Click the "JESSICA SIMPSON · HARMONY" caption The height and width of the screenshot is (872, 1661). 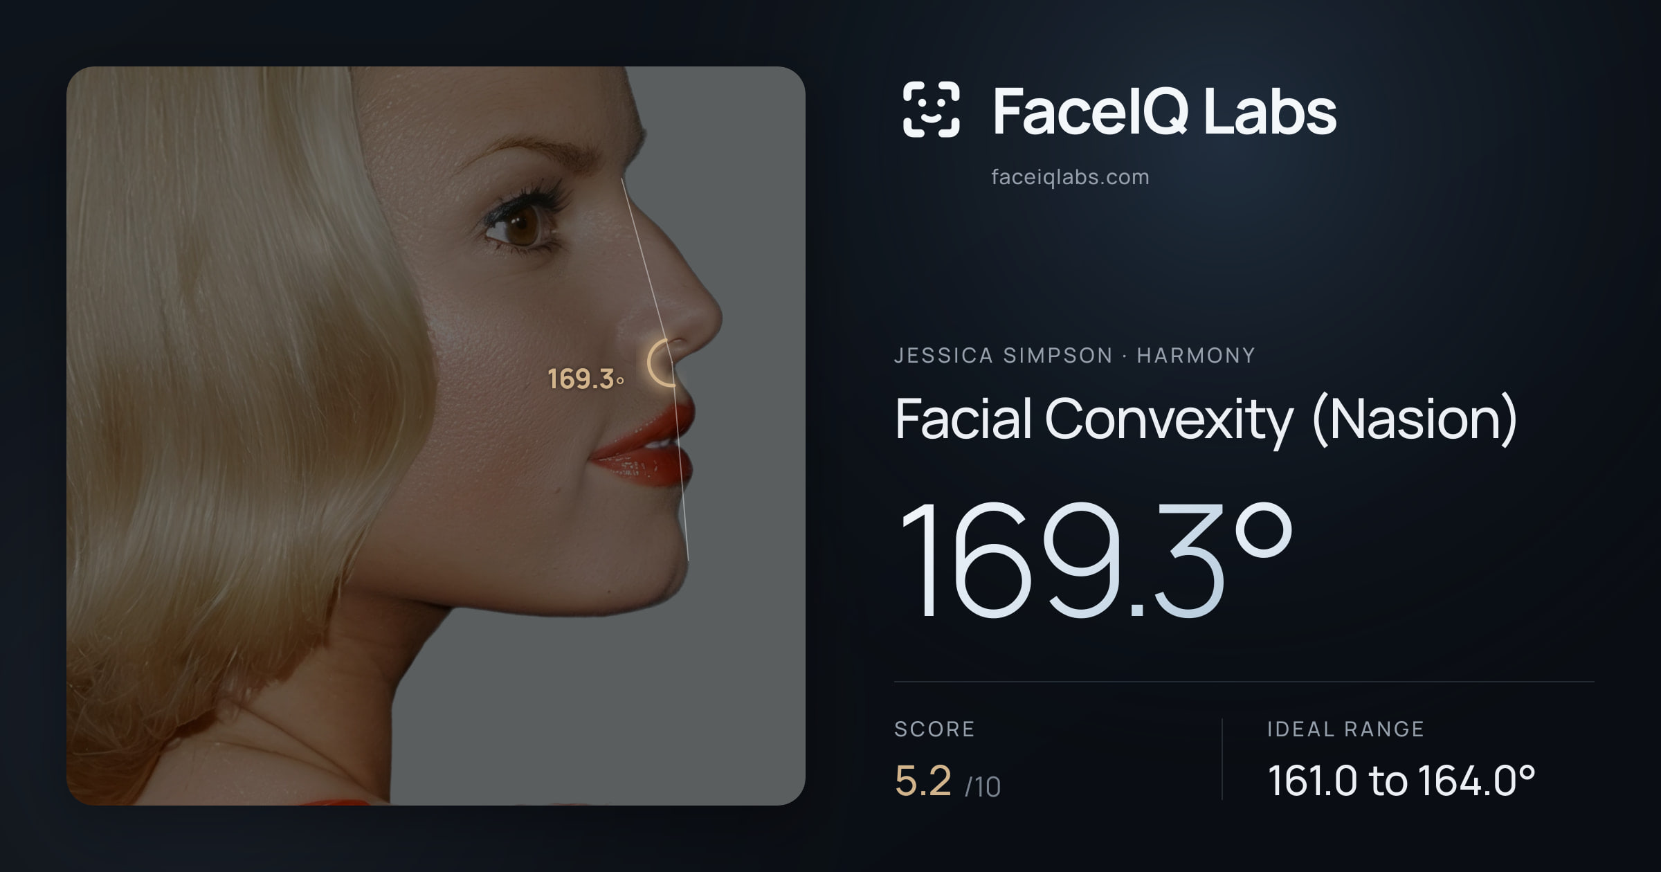click(x=1074, y=356)
